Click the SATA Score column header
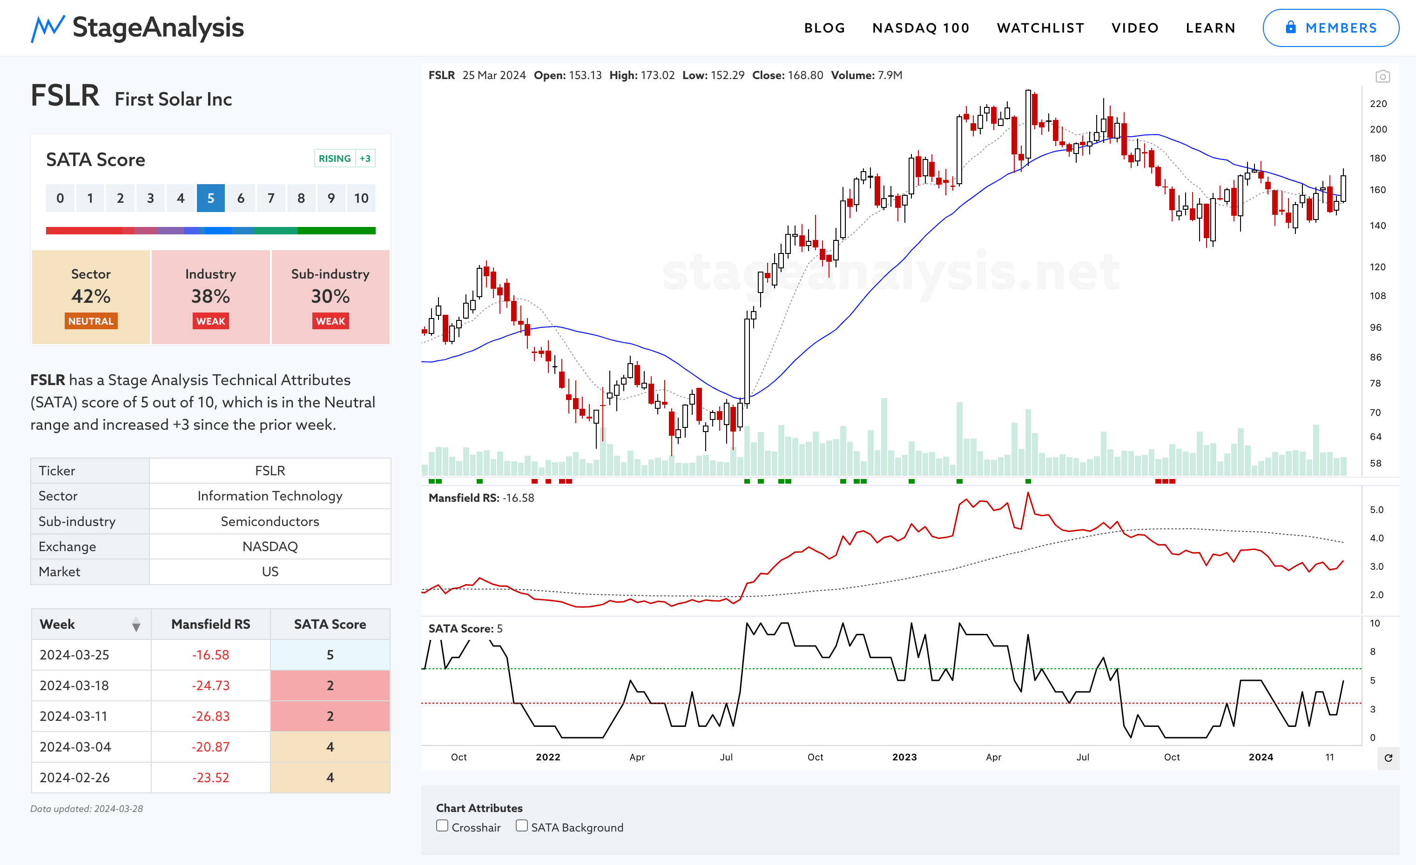This screenshot has width=1416, height=865. [330, 625]
